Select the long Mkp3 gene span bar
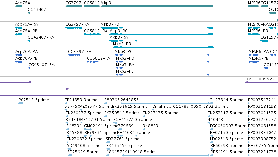This screenshot has height=157, width=278. 157,6
